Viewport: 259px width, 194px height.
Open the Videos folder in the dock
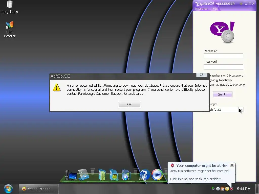(x=126, y=175)
